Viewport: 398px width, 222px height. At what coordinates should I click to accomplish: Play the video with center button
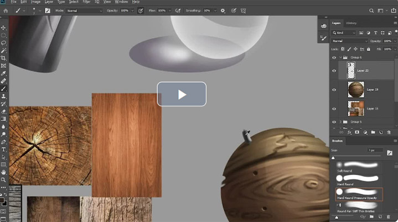coord(182,94)
